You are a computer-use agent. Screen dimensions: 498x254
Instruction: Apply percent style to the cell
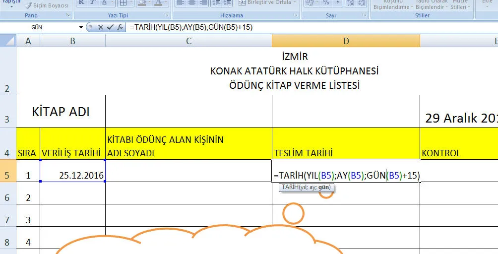[326, 2]
